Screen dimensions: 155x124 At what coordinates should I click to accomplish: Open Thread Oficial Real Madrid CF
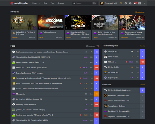pos(33,57)
